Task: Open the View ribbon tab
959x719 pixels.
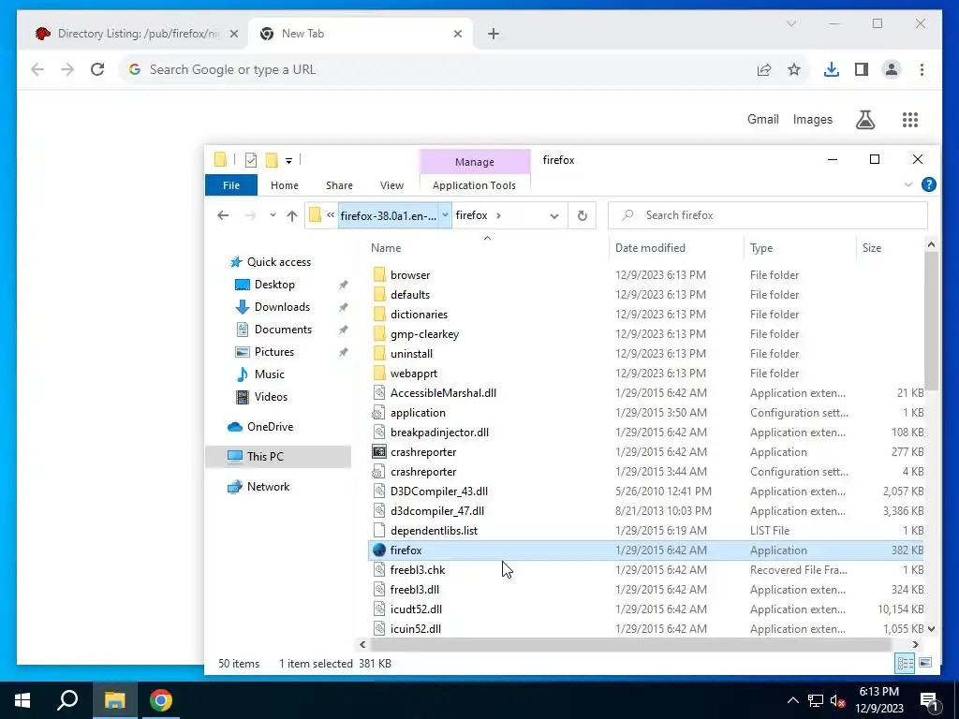Action: tap(391, 185)
